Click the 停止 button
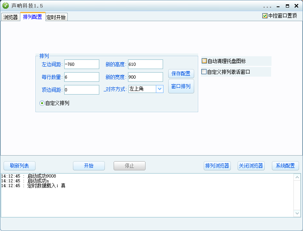The image size is (303, 231). click(130, 166)
